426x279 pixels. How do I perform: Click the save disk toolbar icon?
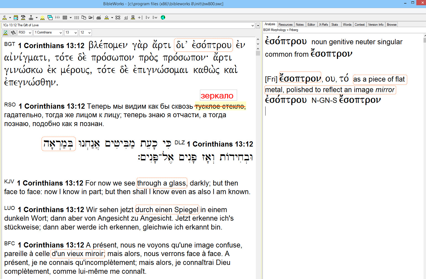[133, 18]
